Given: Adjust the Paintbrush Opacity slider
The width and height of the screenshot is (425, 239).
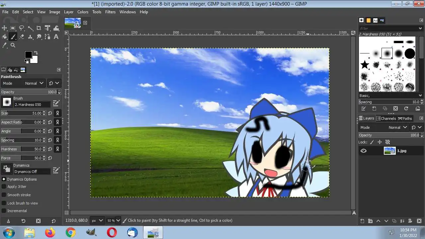Looking at the screenshot, I should [31, 92].
